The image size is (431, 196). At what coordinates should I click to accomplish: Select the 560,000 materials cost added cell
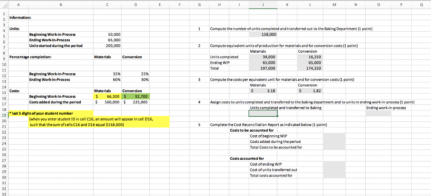107,102
